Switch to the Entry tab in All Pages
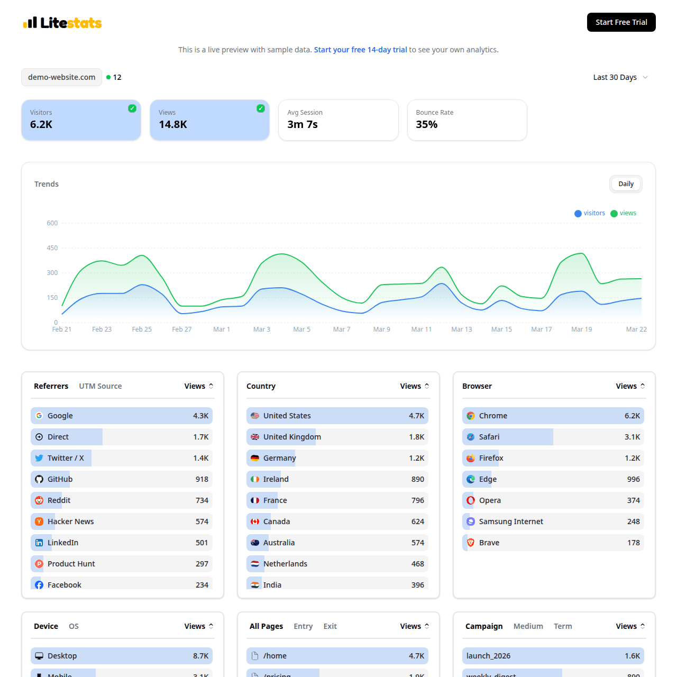This screenshot has width=677, height=677. pyautogui.click(x=303, y=626)
